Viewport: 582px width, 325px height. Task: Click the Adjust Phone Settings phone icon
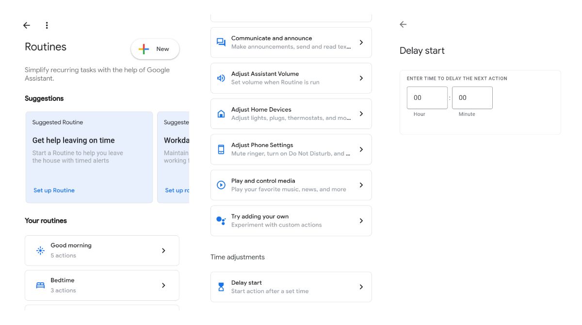[221, 149]
